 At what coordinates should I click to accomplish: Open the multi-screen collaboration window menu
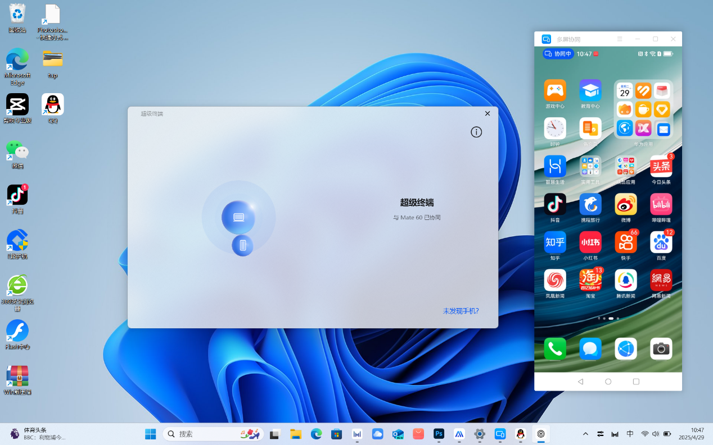pos(620,39)
